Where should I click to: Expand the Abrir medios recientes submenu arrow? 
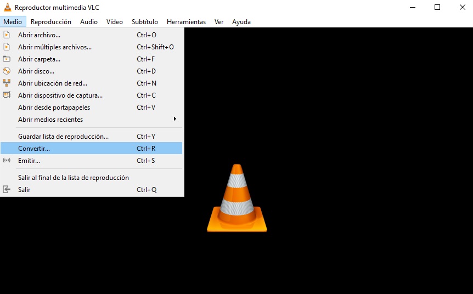point(174,119)
